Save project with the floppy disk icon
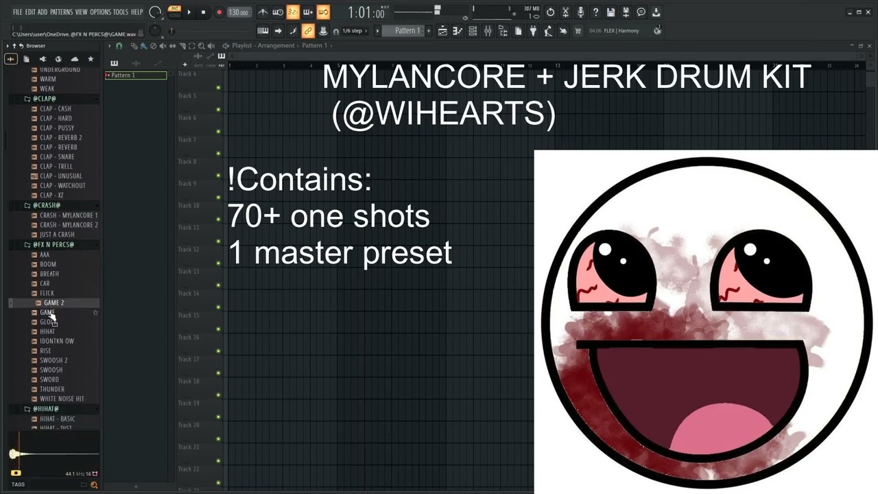The image size is (878, 494). click(x=610, y=12)
